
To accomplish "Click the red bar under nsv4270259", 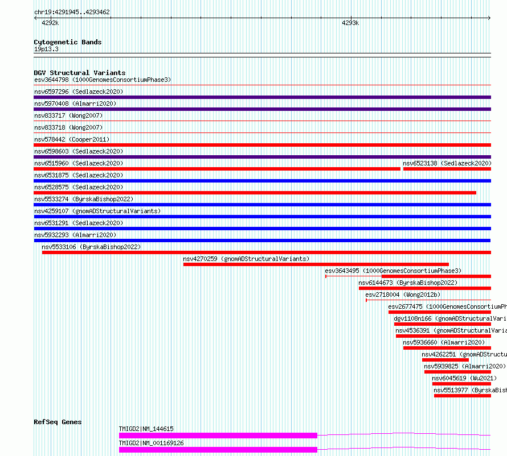I will (x=316, y=264).
